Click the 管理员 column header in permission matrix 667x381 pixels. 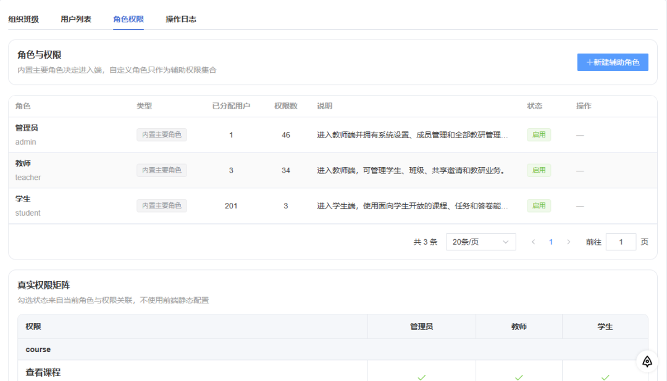(422, 327)
